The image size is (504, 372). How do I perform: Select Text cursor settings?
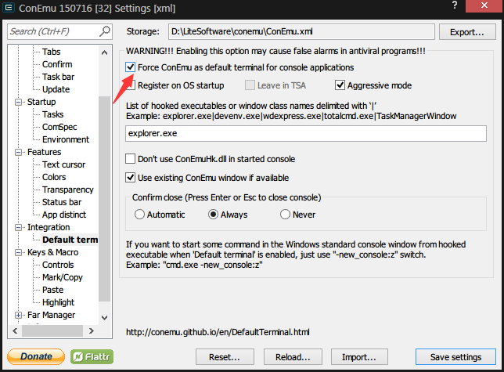tap(63, 164)
